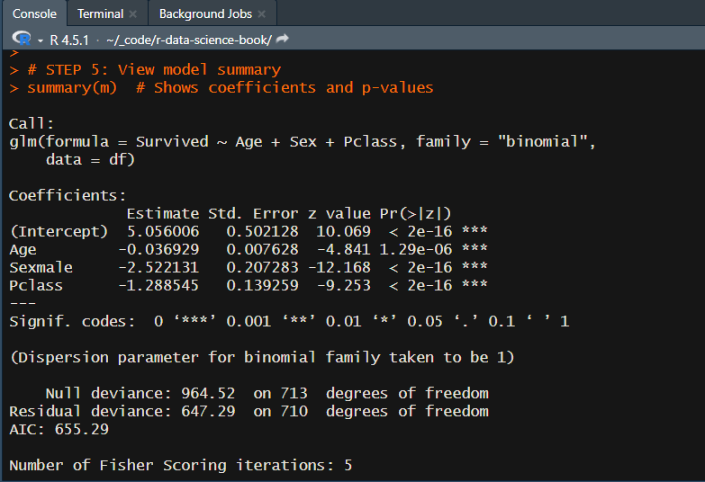Click the STEP 5 comment line
Image resolution: width=705 pixels, height=482 pixels.
coord(153,69)
